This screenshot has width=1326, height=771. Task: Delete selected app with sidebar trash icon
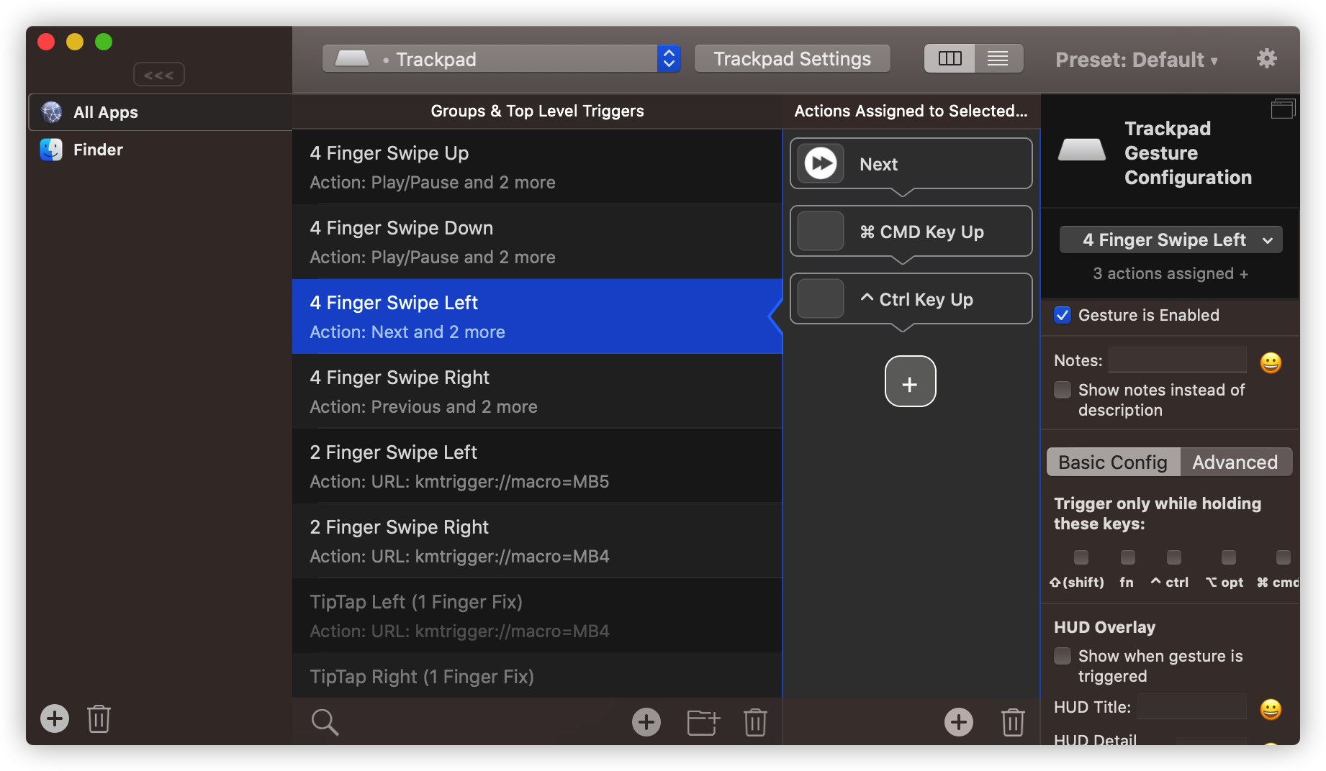click(99, 718)
